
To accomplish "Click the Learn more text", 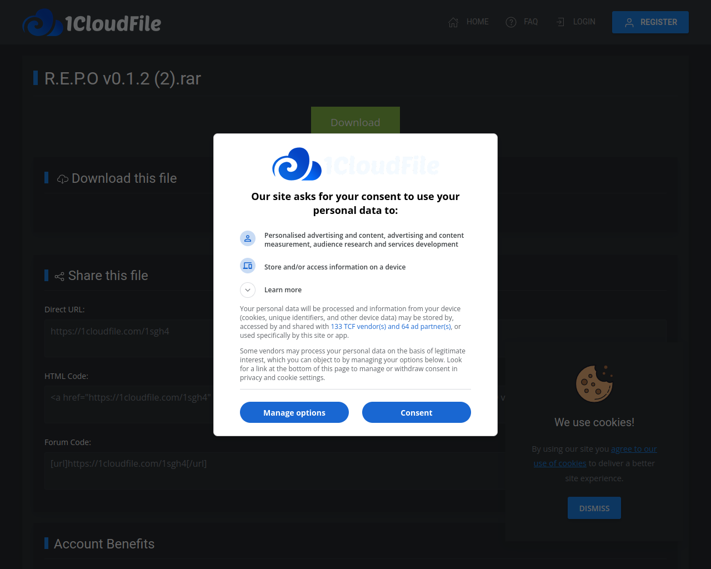I will tap(283, 290).
